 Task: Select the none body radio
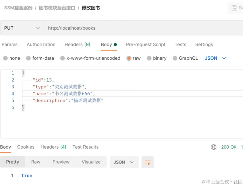point(6,58)
